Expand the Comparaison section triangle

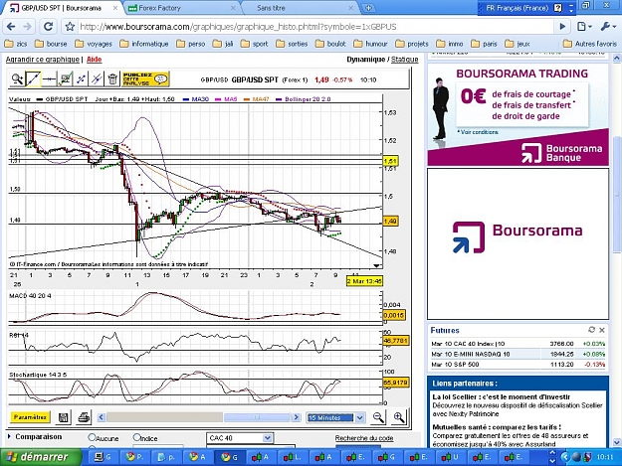[9, 437]
